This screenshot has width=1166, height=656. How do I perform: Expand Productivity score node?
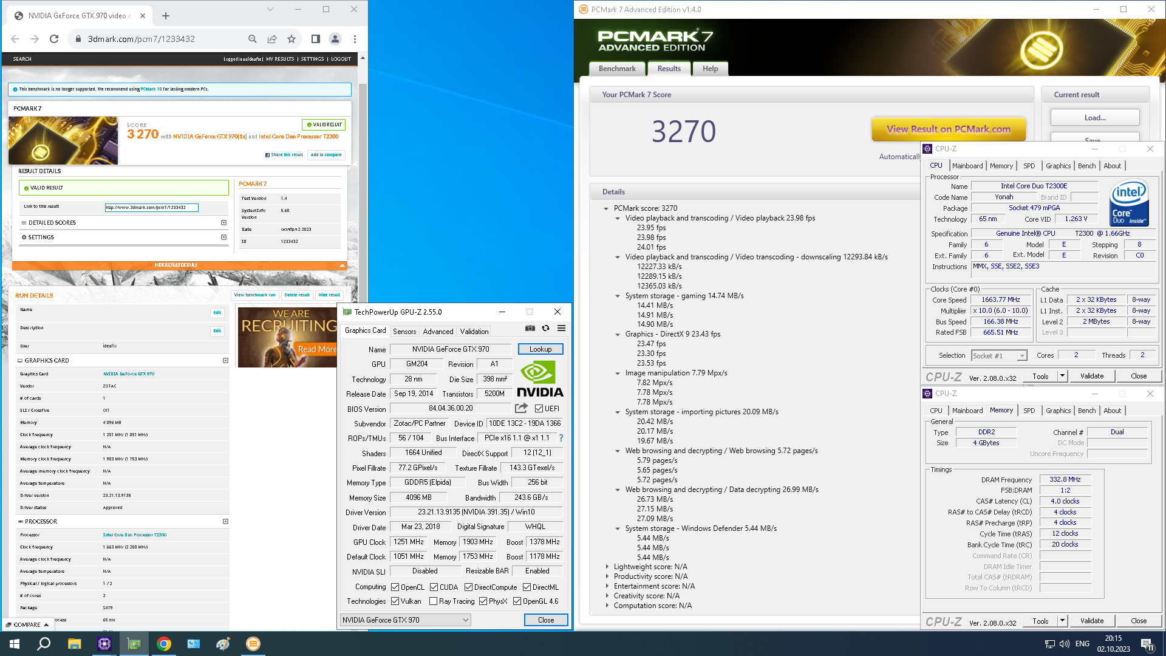(607, 576)
